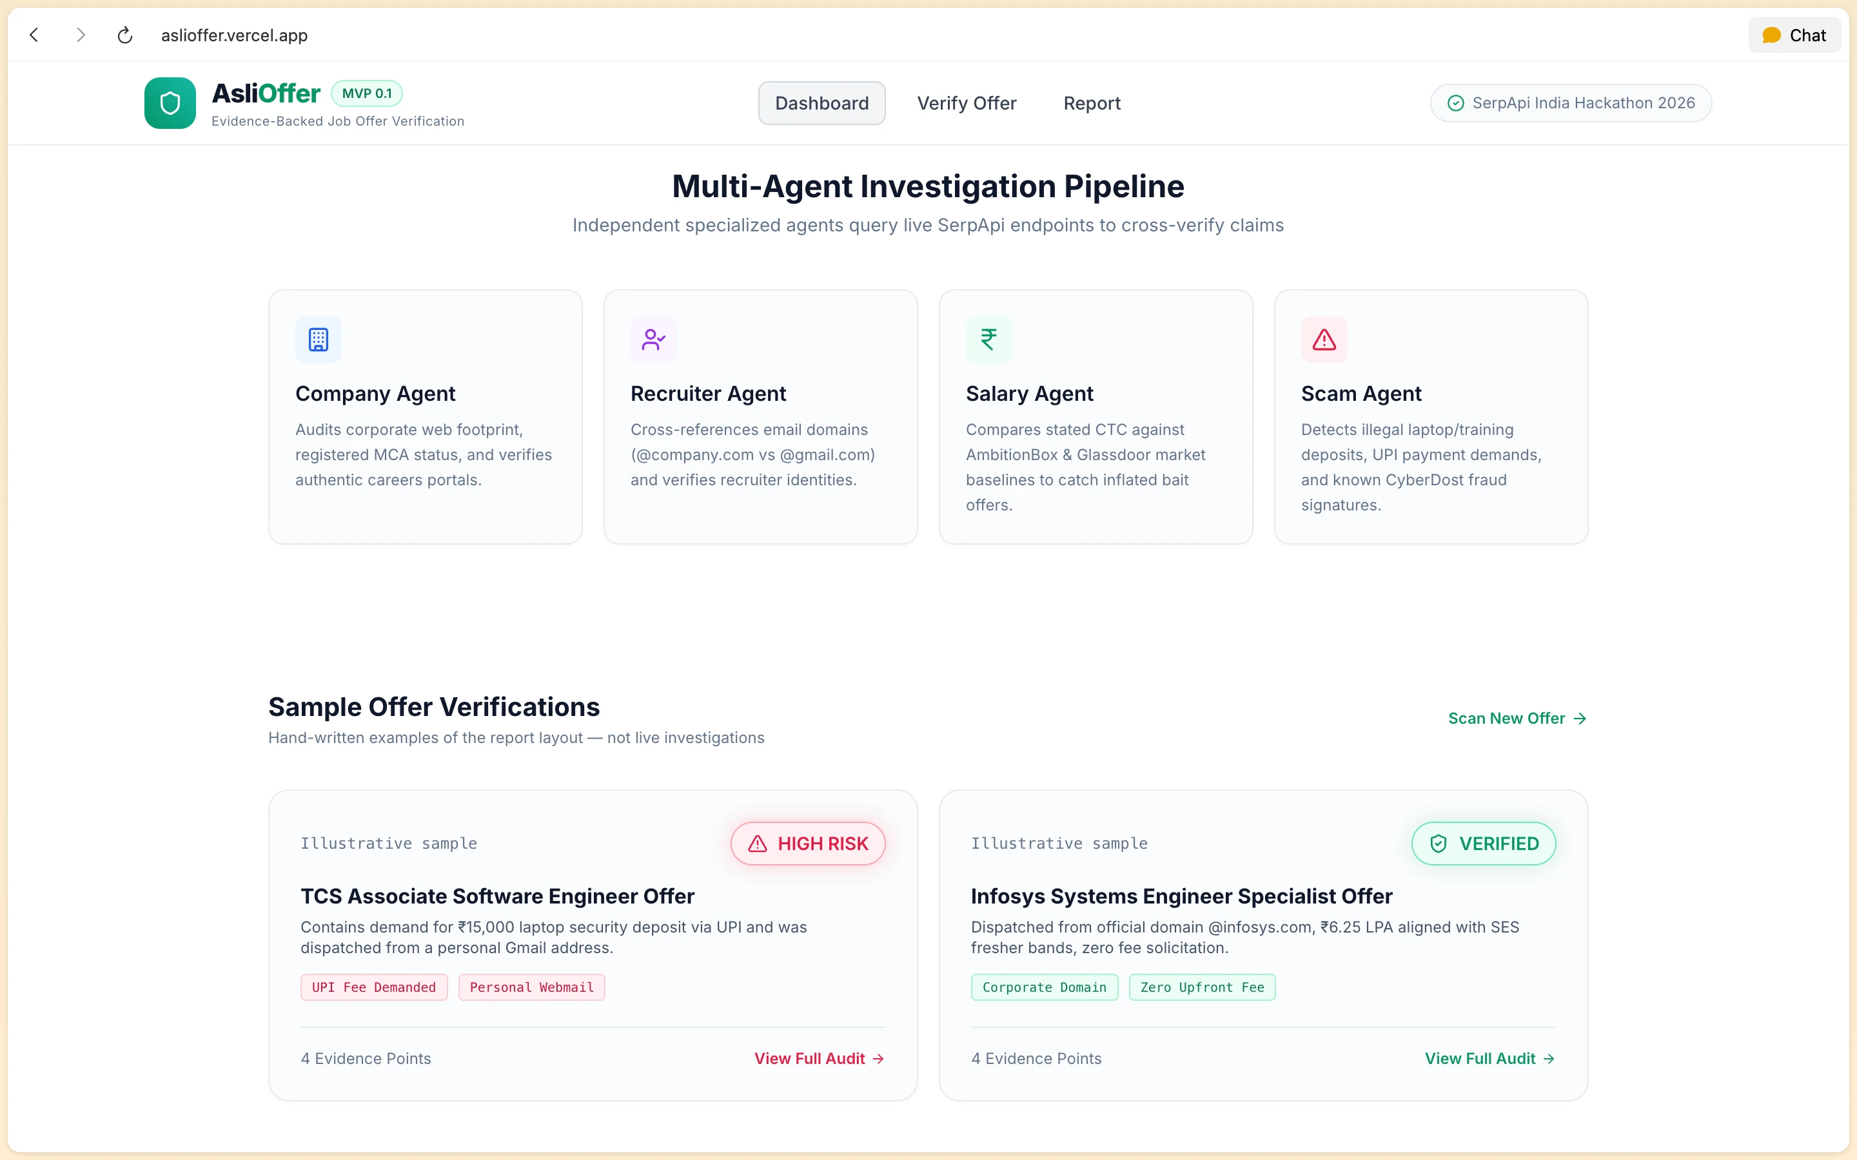
Task: Click 4 Evidence Points in Infosys card
Action: coord(1037,1059)
